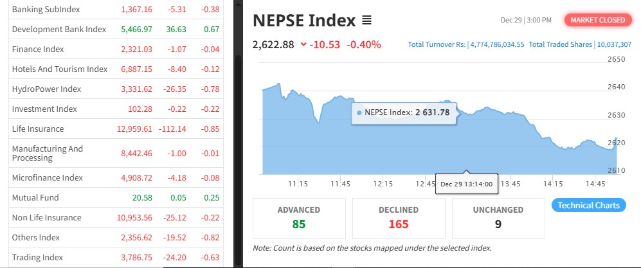
Task: Select Mutual Fund index
Action: (x=35, y=197)
